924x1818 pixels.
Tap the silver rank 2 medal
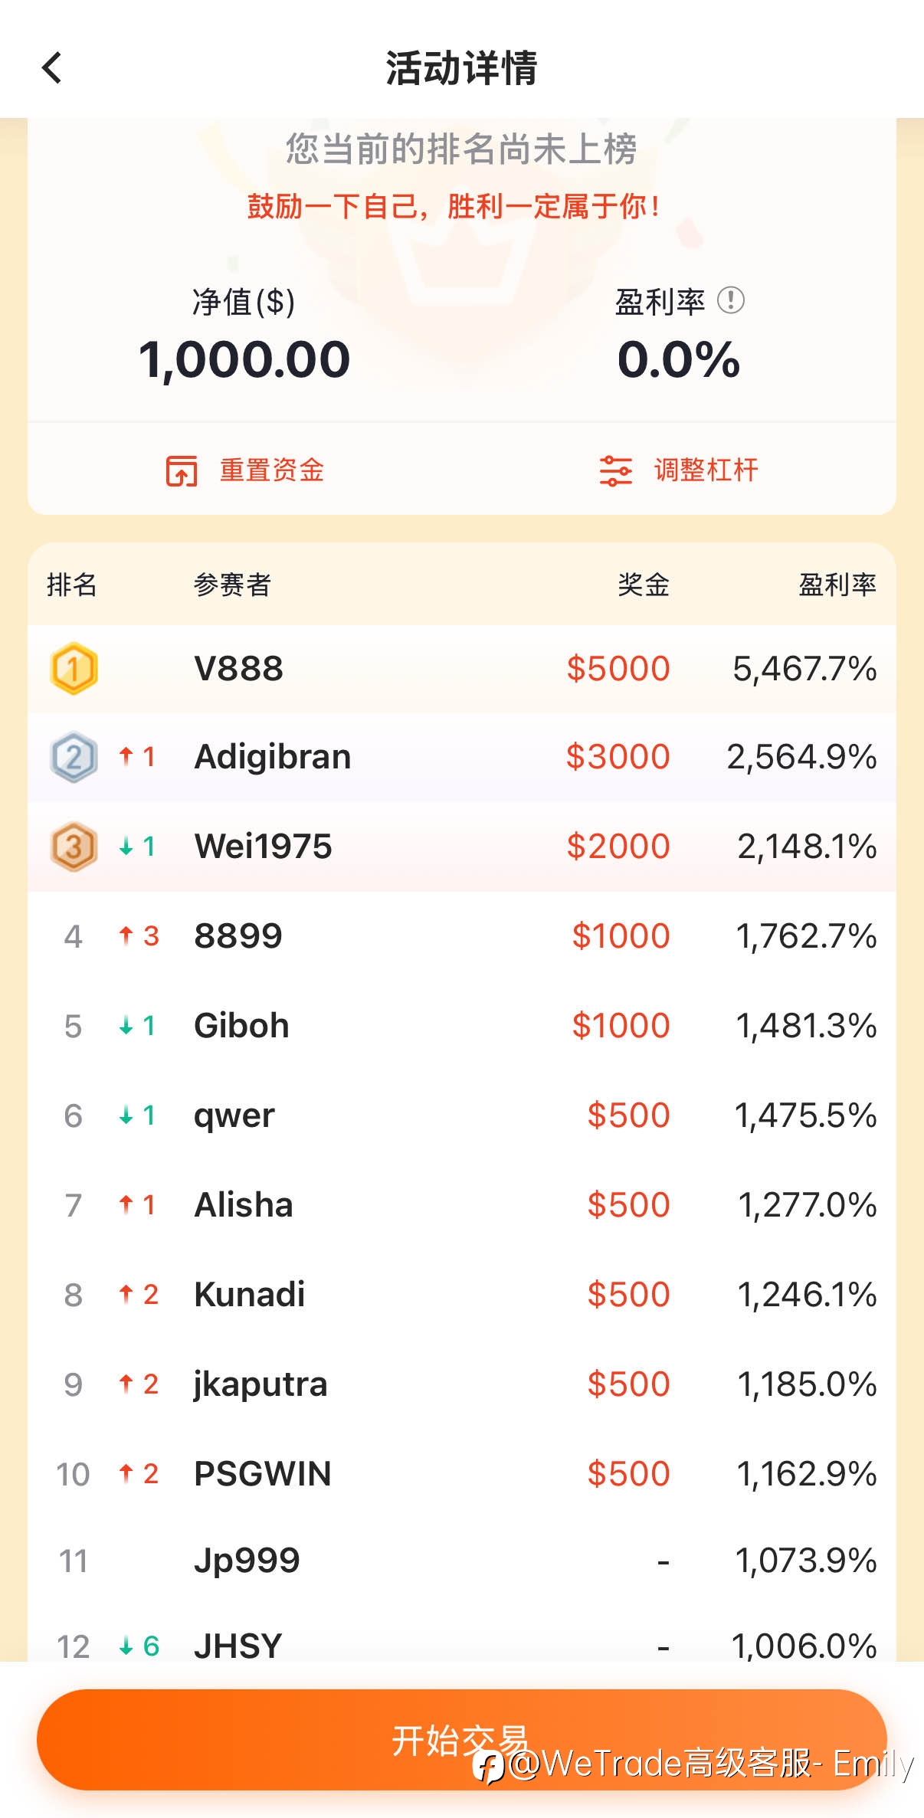point(74,757)
